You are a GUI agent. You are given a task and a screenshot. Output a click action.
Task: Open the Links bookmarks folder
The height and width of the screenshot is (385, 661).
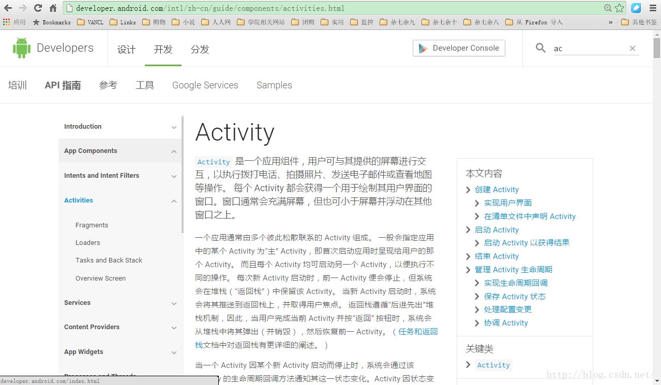[123, 22]
